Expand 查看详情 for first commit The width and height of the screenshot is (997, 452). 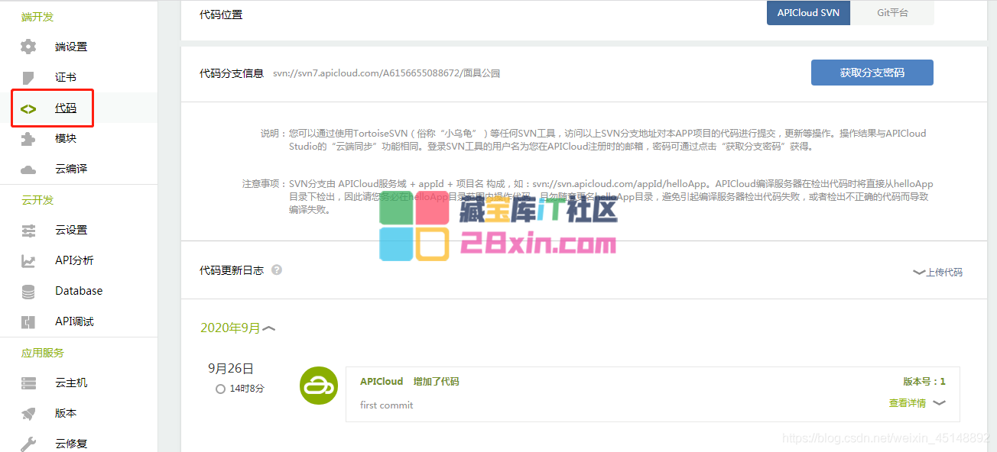click(916, 403)
